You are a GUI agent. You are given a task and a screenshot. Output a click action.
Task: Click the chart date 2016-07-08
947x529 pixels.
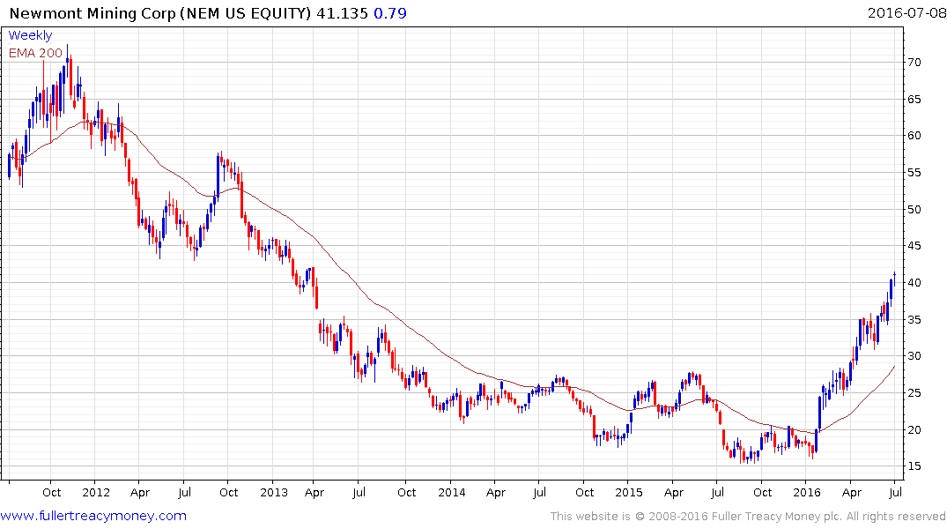(x=906, y=12)
